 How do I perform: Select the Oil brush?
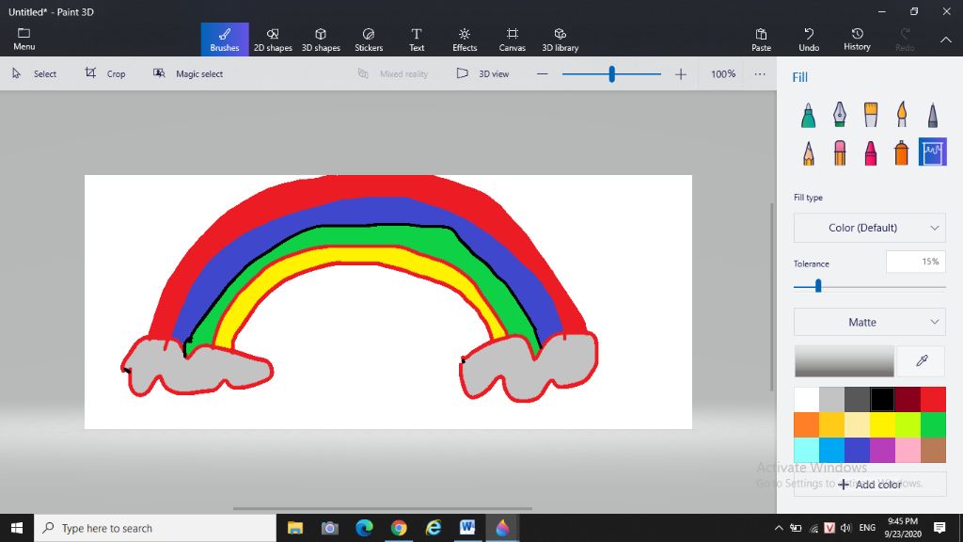(x=871, y=115)
